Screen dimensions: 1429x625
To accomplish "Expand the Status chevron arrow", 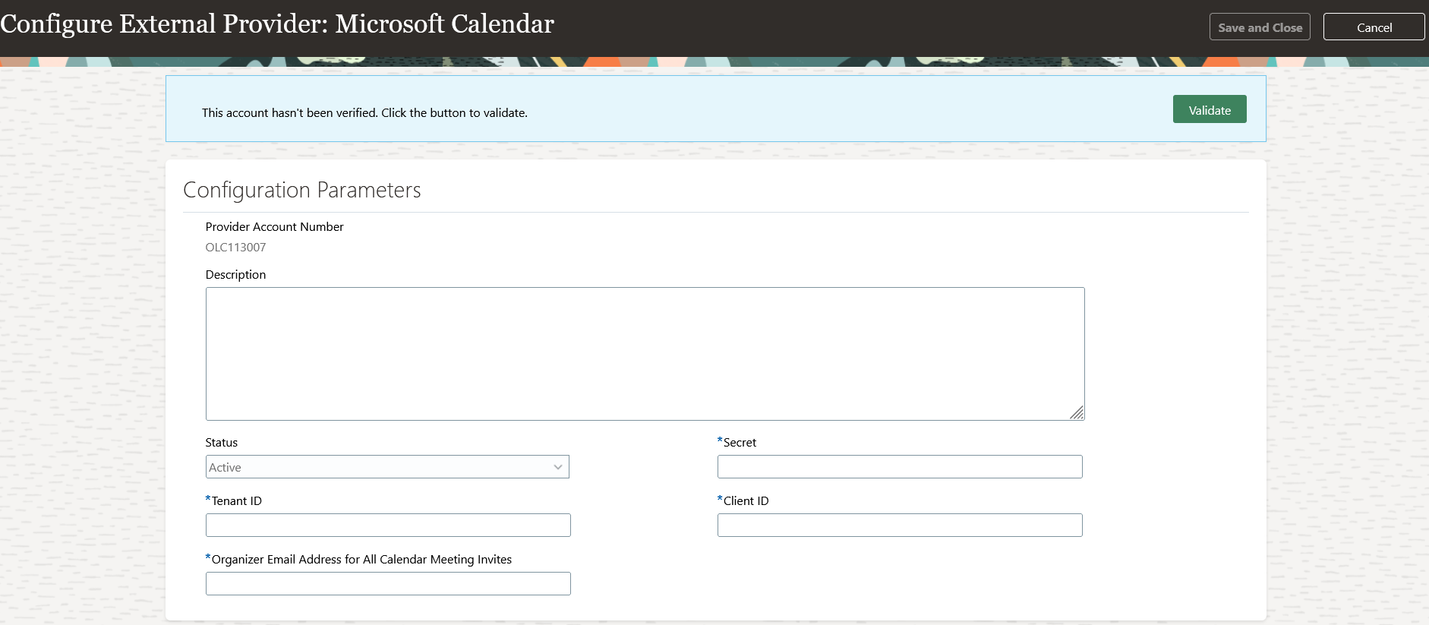I will (558, 467).
